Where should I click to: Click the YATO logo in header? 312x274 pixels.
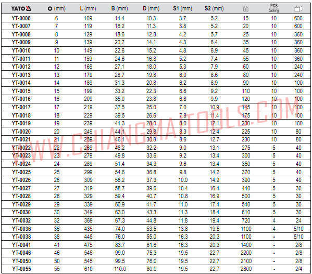point(21,8)
